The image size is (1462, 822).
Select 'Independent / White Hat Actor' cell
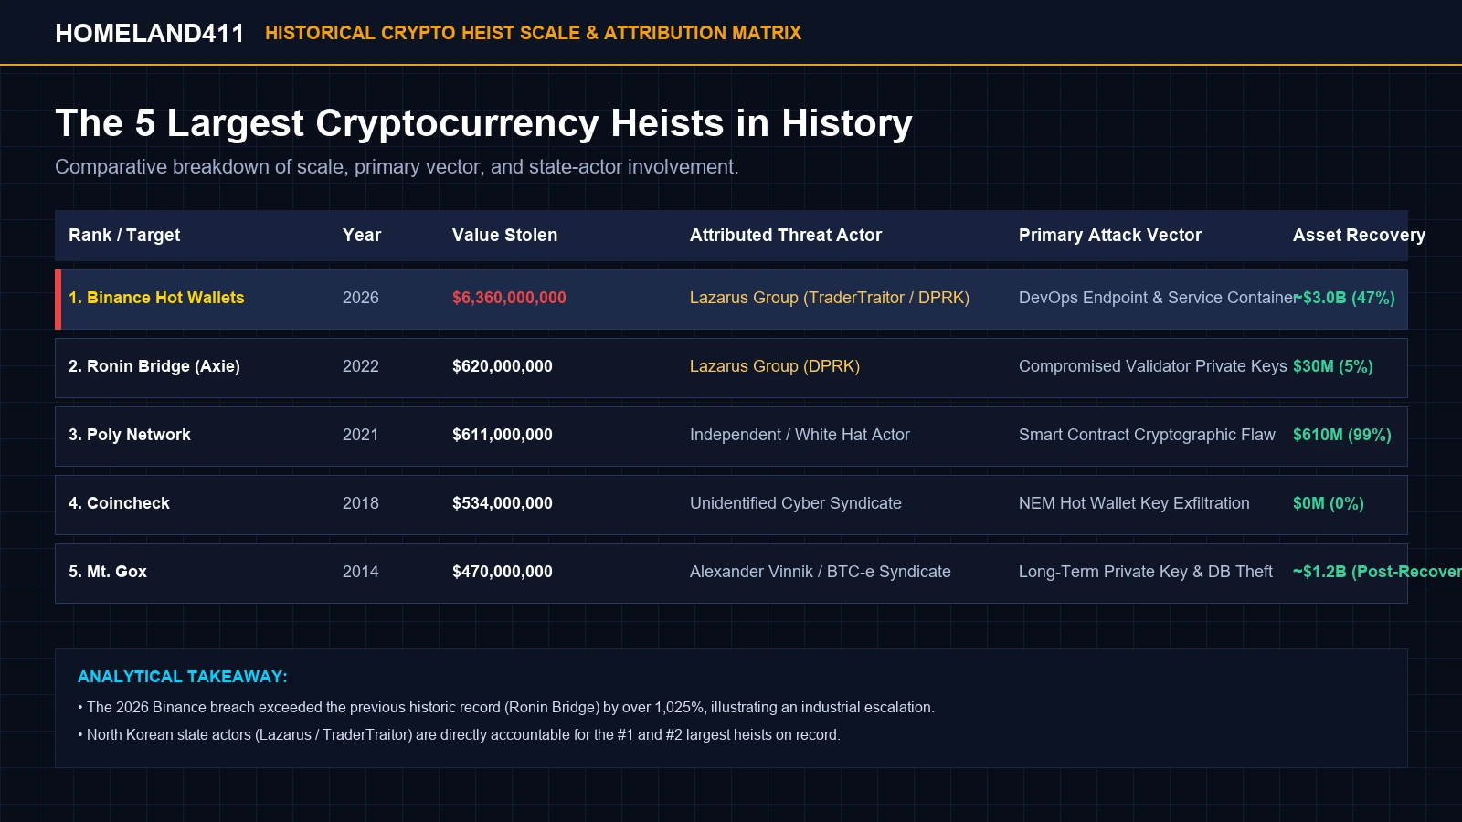pyautogui.click(x=800, y=435)
